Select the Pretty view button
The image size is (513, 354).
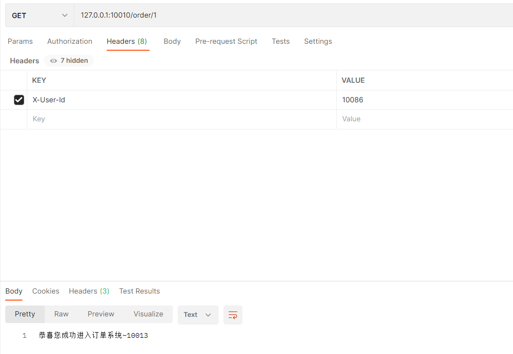click(x=25, y=314)
